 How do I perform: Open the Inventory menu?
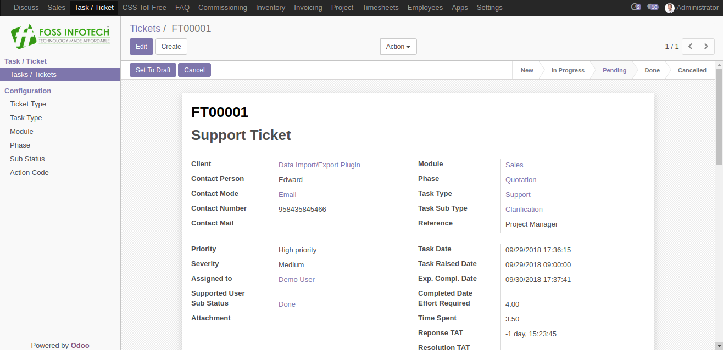pos(270,8)
